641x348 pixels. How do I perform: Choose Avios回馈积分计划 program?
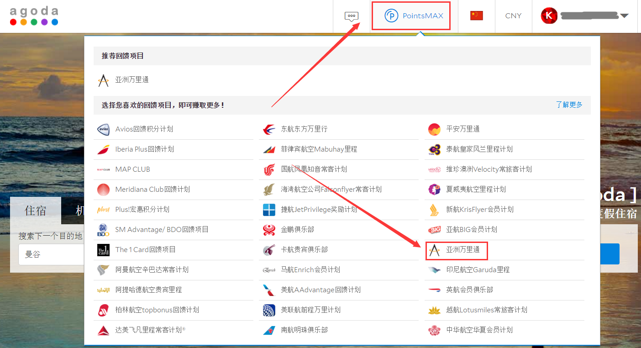coord(144,129)
